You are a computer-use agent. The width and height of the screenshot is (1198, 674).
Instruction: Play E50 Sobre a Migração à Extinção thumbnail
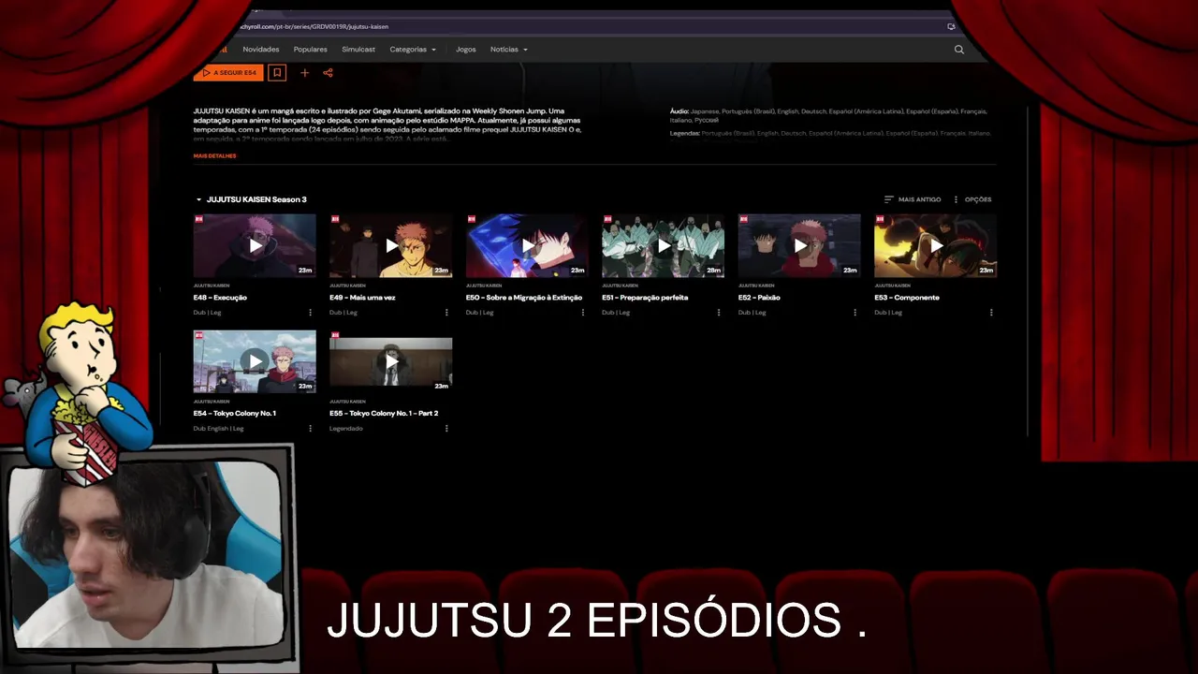[x=527, y=245]
